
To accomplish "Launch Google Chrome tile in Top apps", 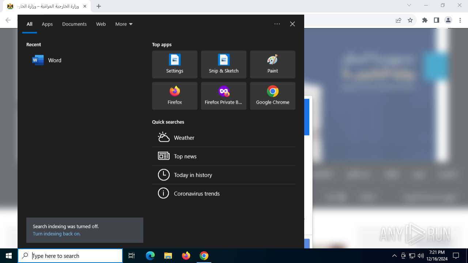I will 273,96.
